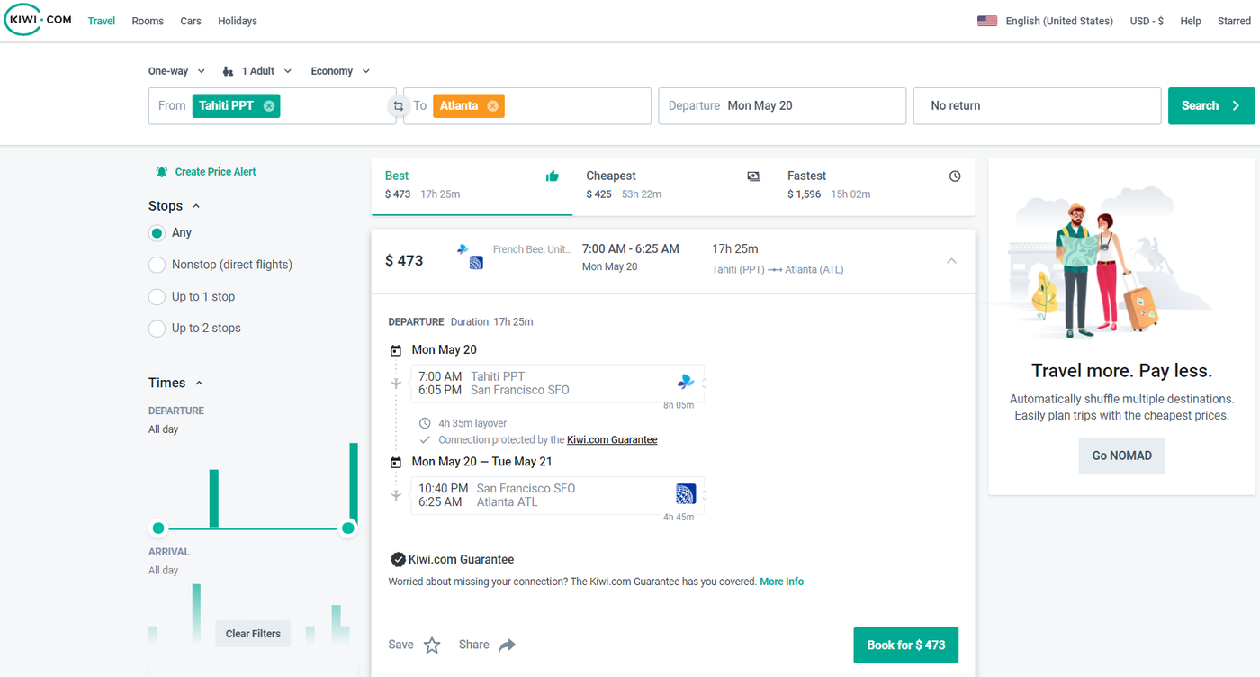Collapse the expanded flight itinerary details
This screenshot has height=677, width=1260.
point(951,260)
